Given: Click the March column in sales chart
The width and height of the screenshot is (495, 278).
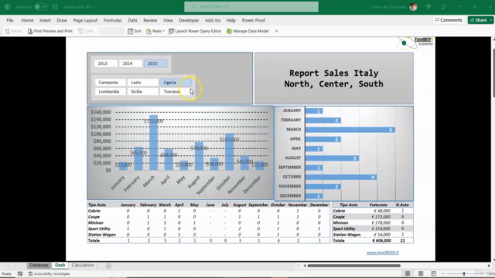Looking at the screenshot, I should (153, 142).
